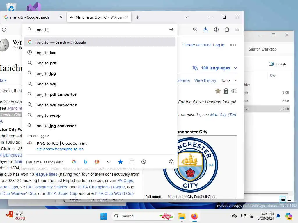
Task: Open the FIFA Club World Cup link
Action: coord(114,193)
